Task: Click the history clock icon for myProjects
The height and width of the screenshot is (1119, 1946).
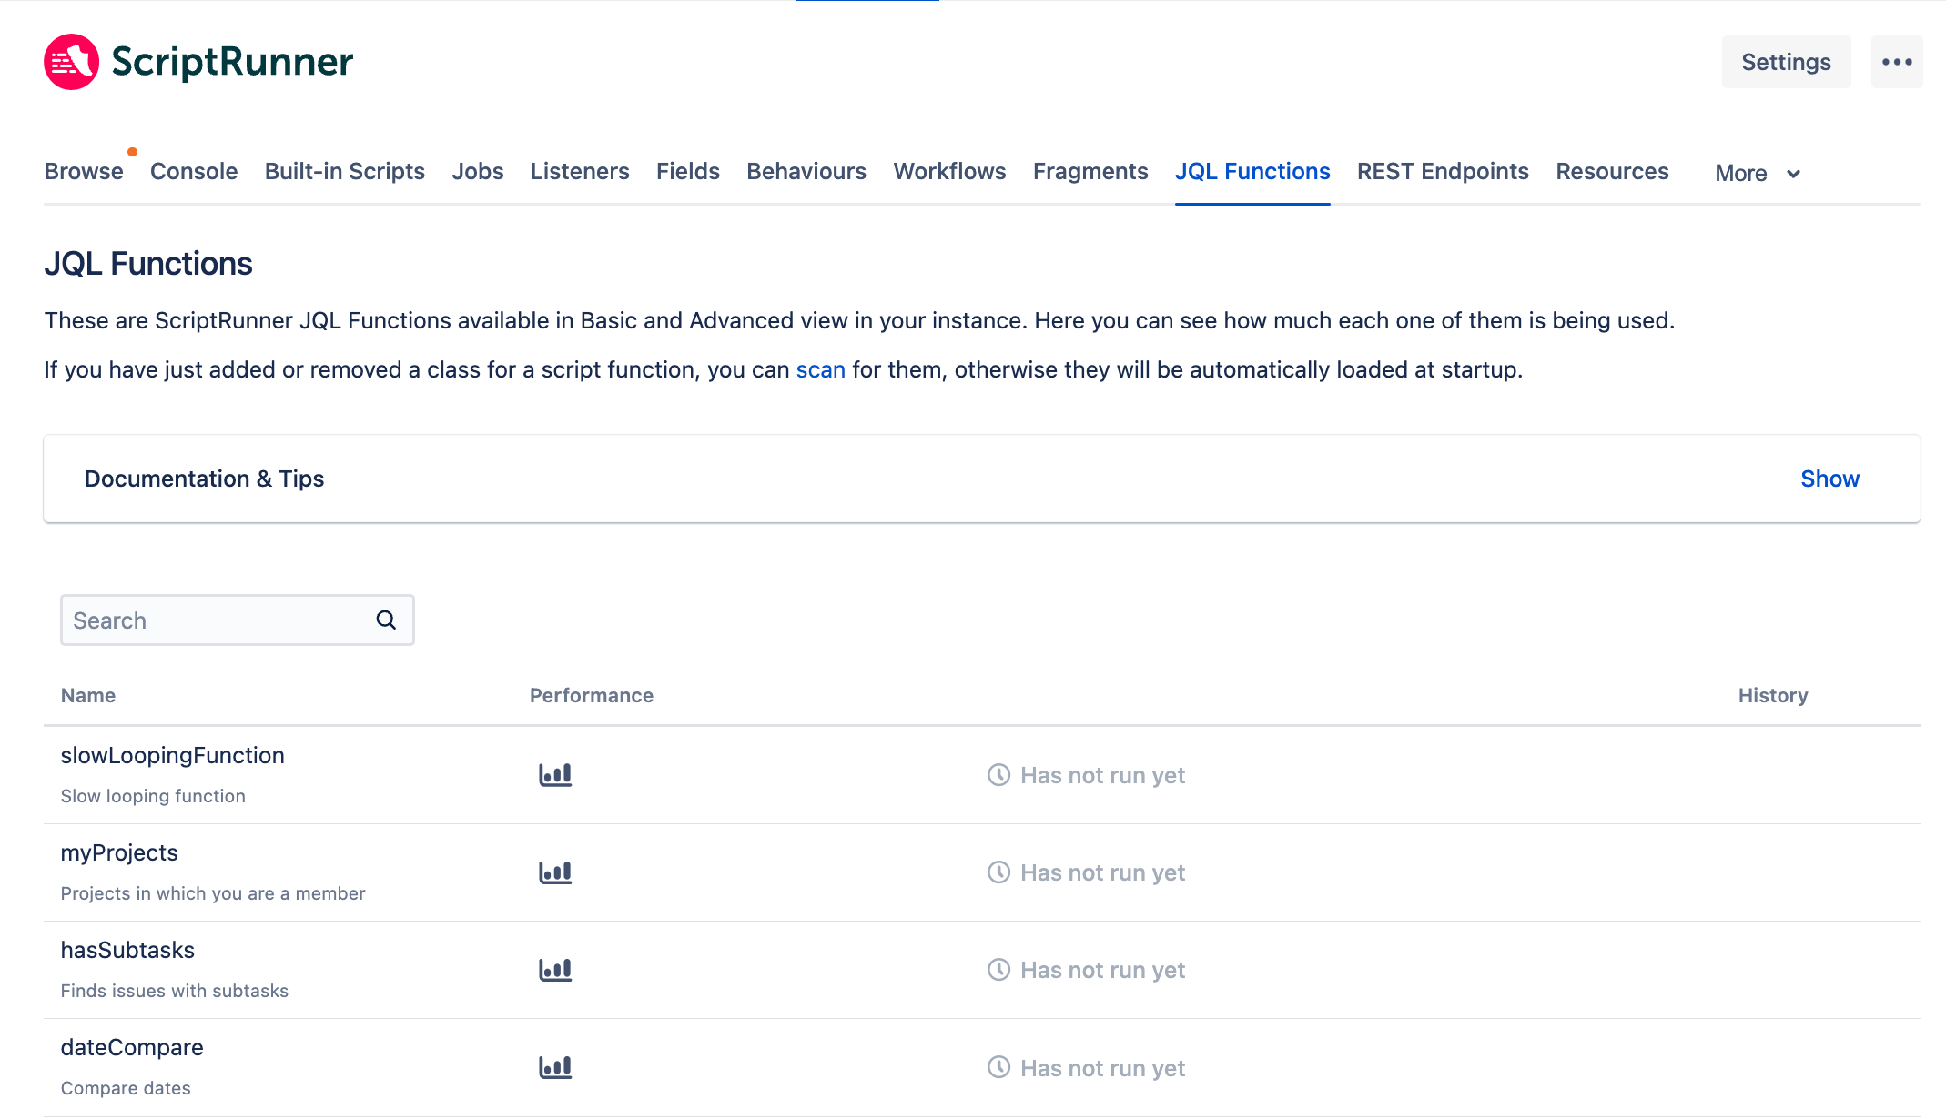Action: tap(998, 872)
